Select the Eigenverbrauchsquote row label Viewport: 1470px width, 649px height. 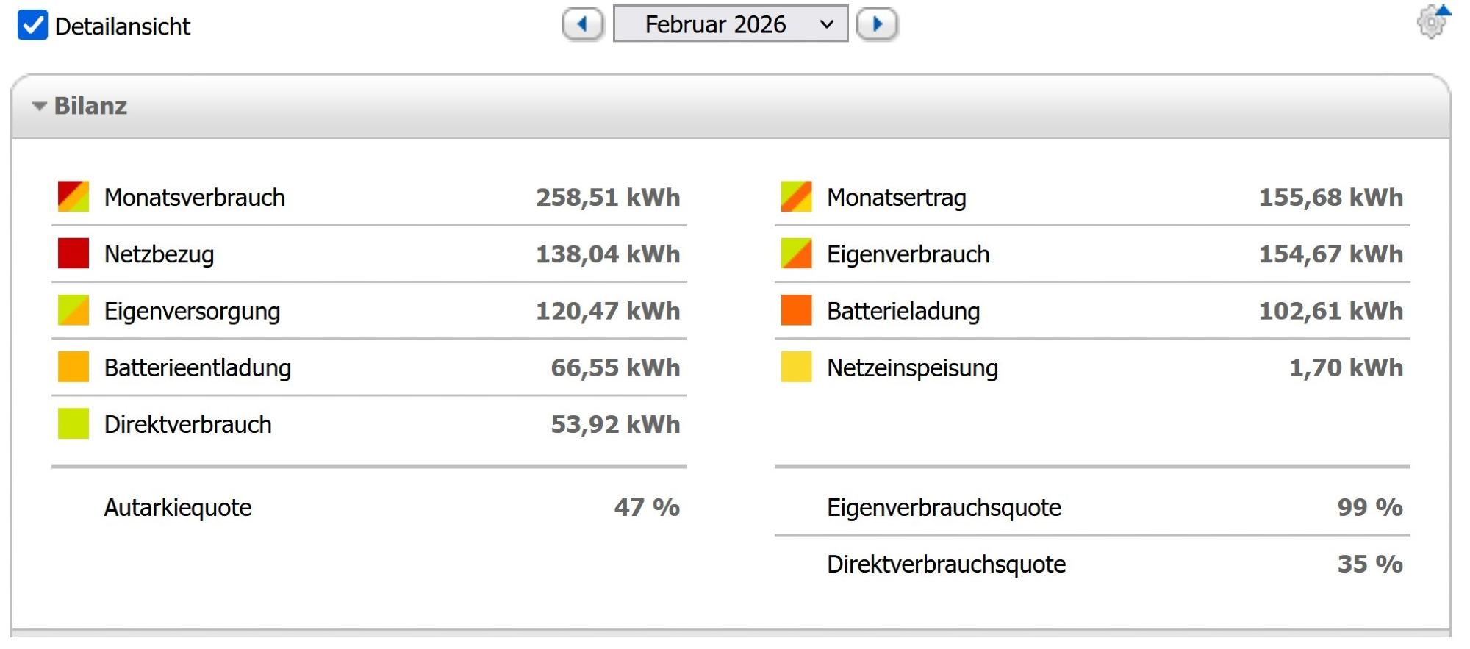944,507
